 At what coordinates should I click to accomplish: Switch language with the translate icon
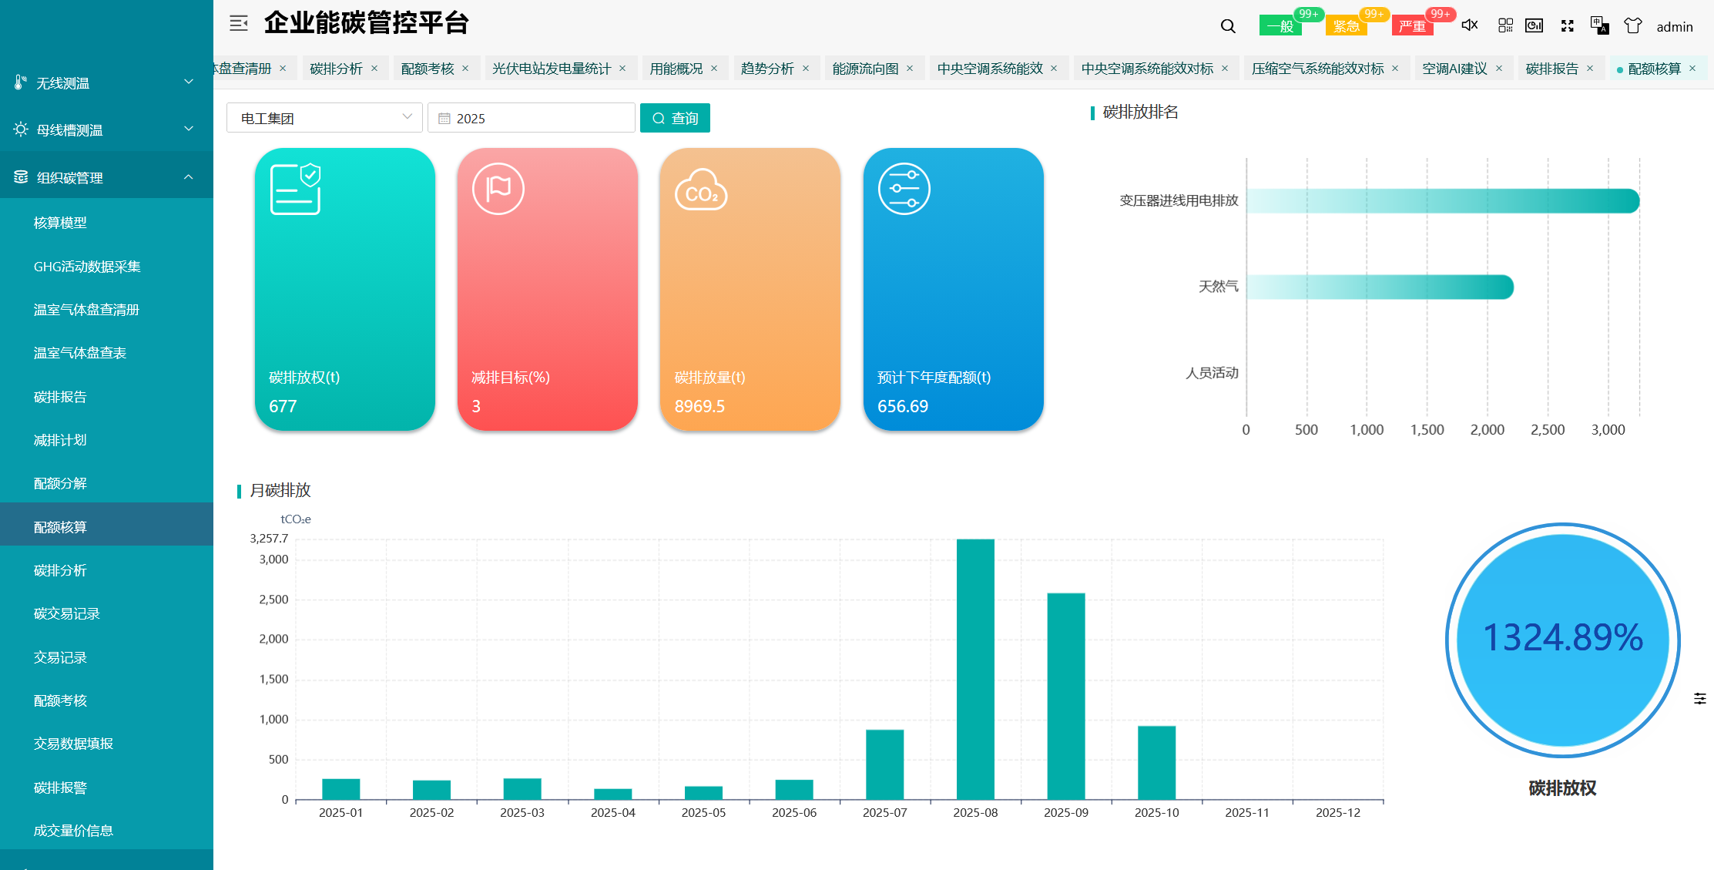(1599, 25)
